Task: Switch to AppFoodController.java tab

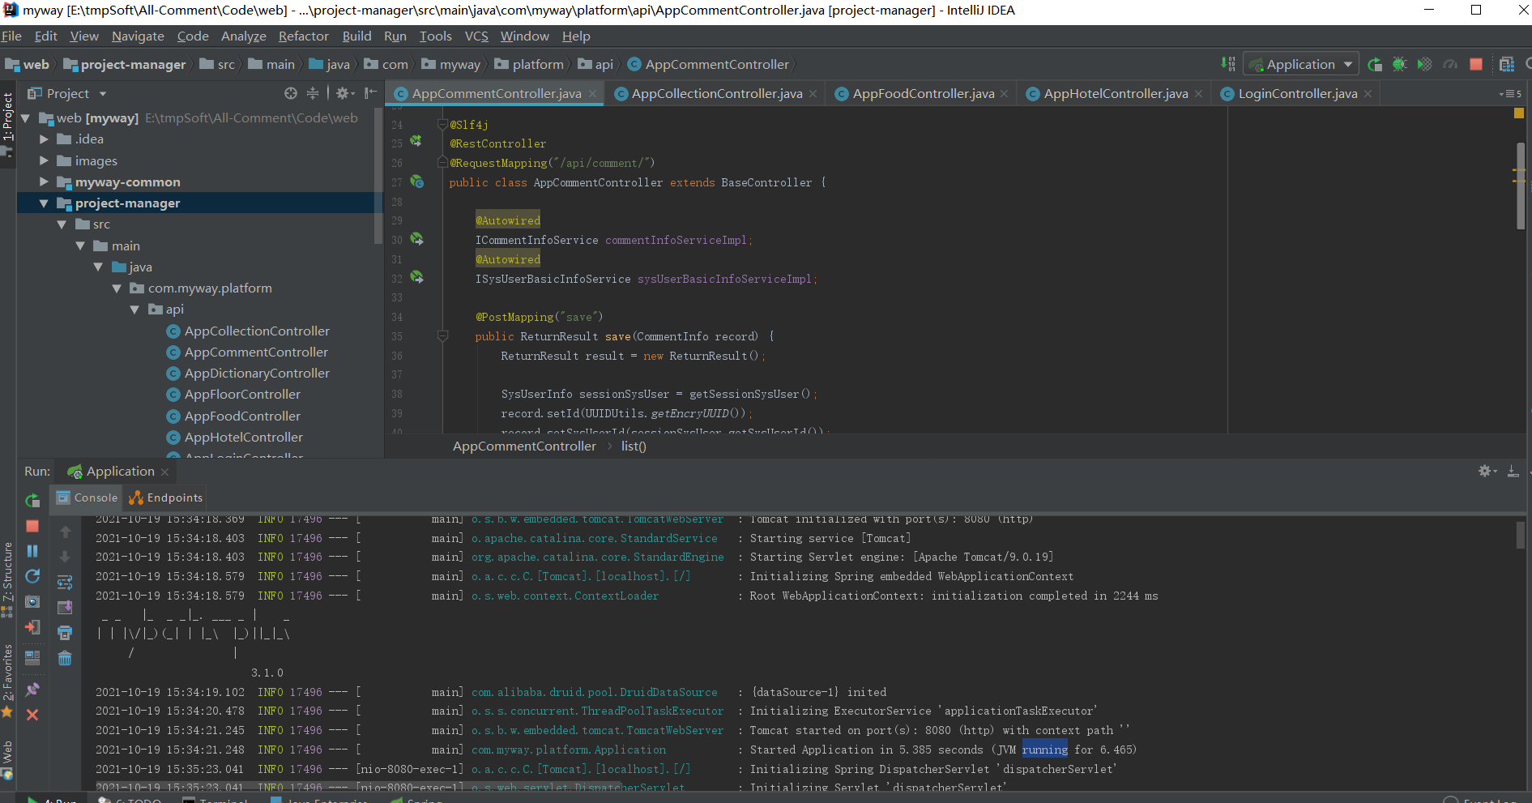Action: pyautogui.click(x=923, y=94)
